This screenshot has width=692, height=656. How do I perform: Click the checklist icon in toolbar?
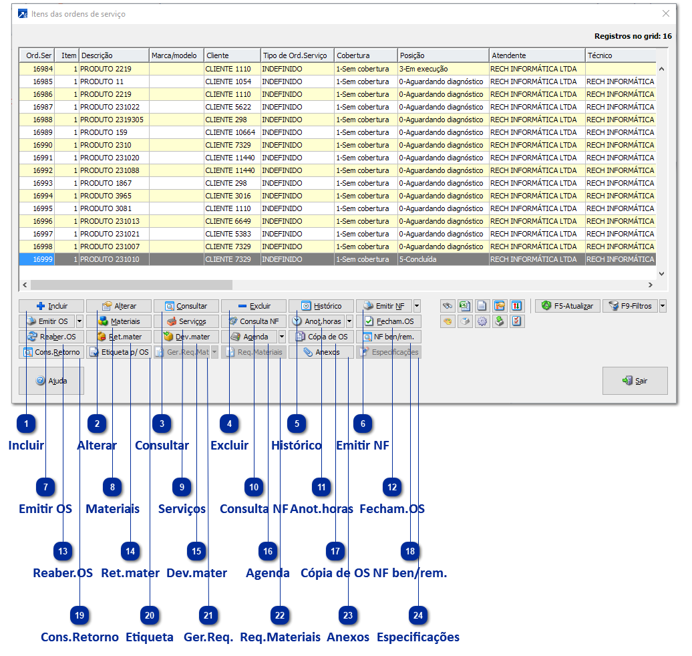pos(516,321)
